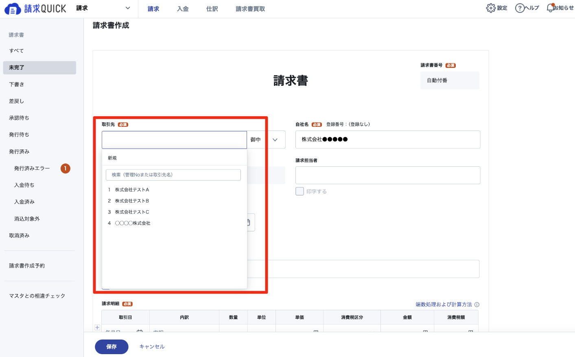Click the キャンセル link
The width and height of the screenshot is (575, 357).
(152, 347)
